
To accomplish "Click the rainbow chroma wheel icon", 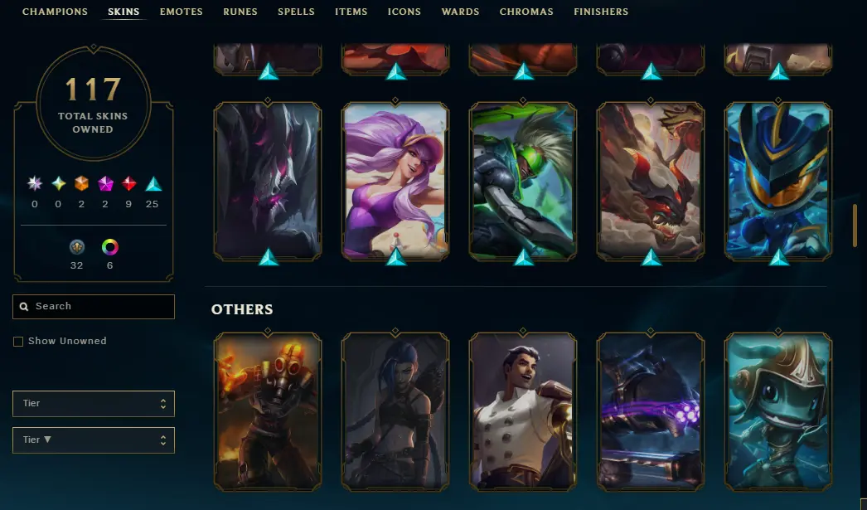I will coord(109,246).
